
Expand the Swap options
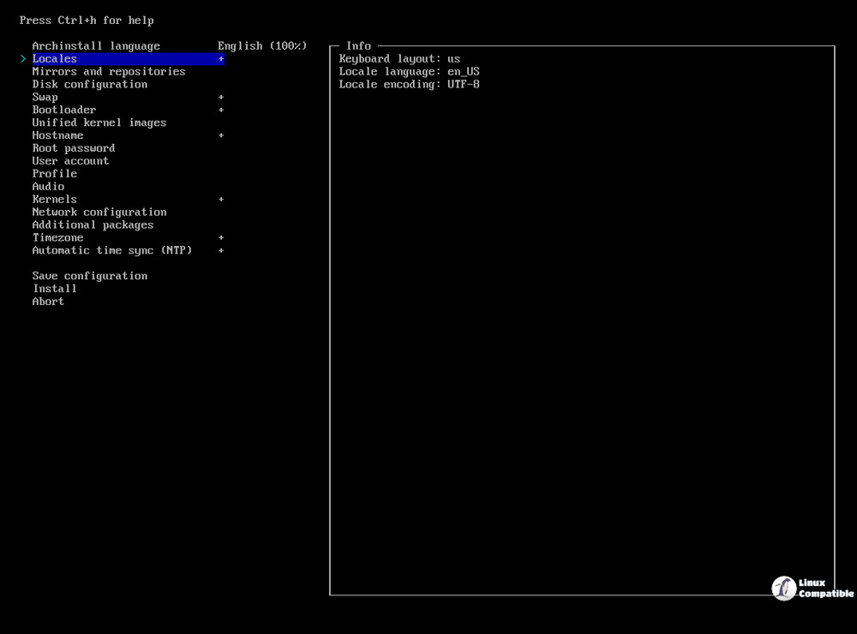tap(45, 97)
